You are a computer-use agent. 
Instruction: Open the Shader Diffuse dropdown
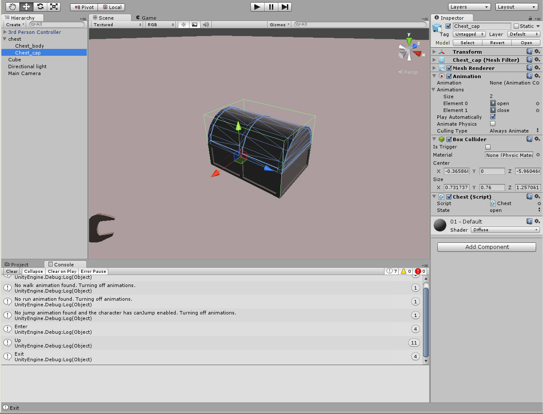[505, 230]
